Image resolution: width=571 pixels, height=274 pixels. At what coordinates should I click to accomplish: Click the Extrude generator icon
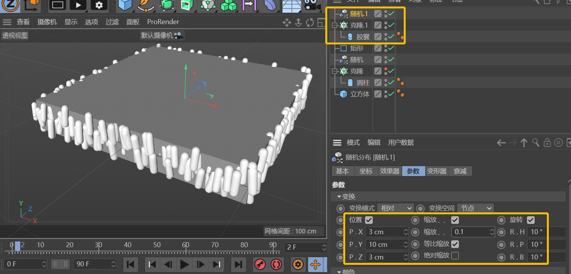click(187, 5)
